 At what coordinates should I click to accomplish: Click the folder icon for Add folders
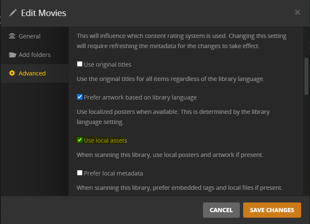point(12,55)
